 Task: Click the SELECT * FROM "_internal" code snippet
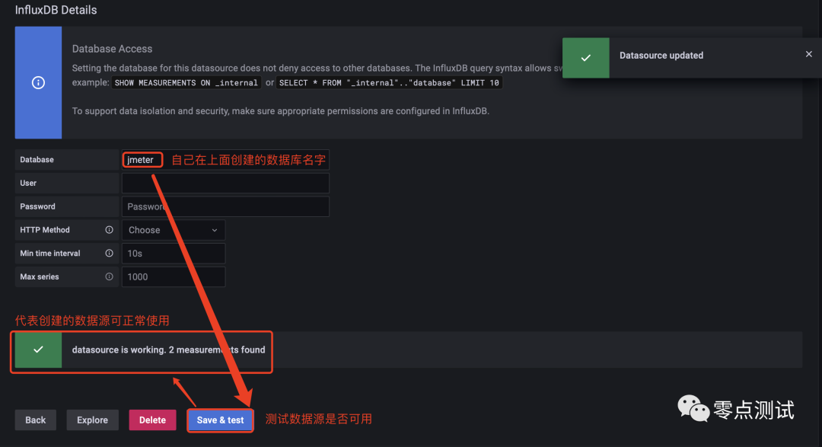point(389,83)
